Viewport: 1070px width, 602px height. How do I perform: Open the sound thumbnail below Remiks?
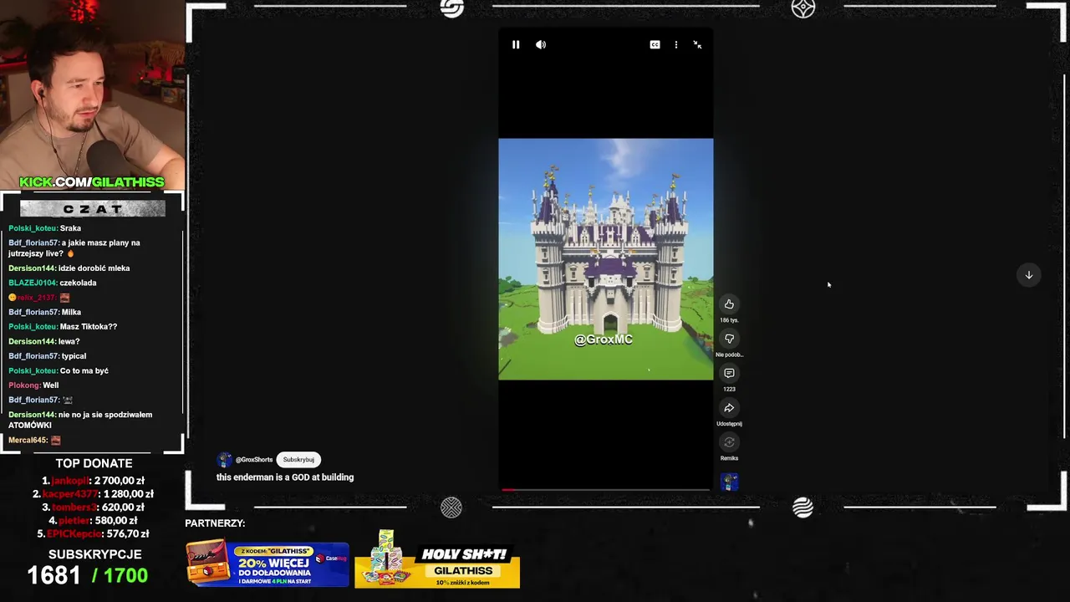tap(729, 482)
